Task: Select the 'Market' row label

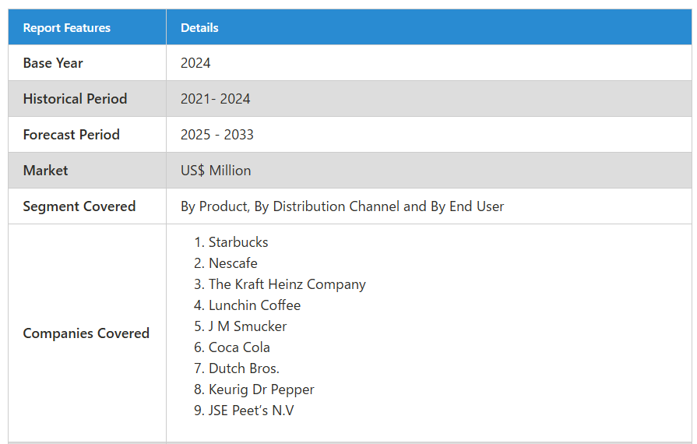Action: [x=45, y=171]
